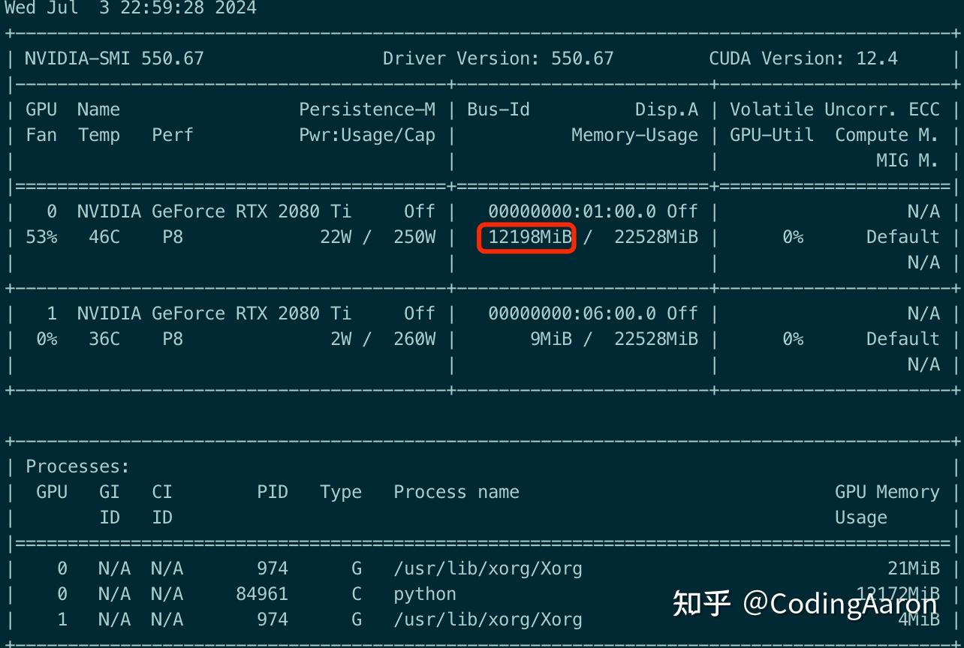Click the NVIDIA-SMI 550.67 version text
Viewport: 964px width, 648px height.
pos(114,58)
